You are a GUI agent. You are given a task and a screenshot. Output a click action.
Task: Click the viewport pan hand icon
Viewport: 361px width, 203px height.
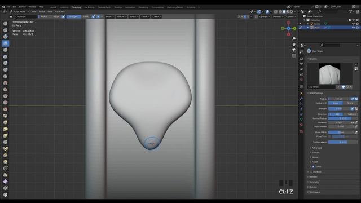294,45
